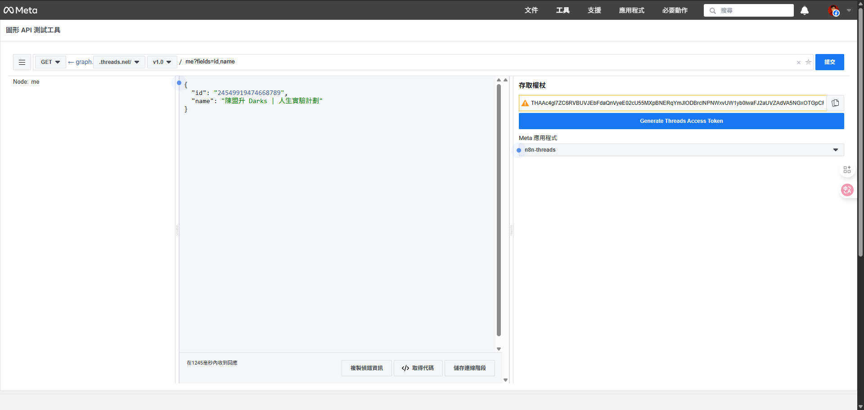
Task: Open the GET method dropdown
Action: click(50, 62)
